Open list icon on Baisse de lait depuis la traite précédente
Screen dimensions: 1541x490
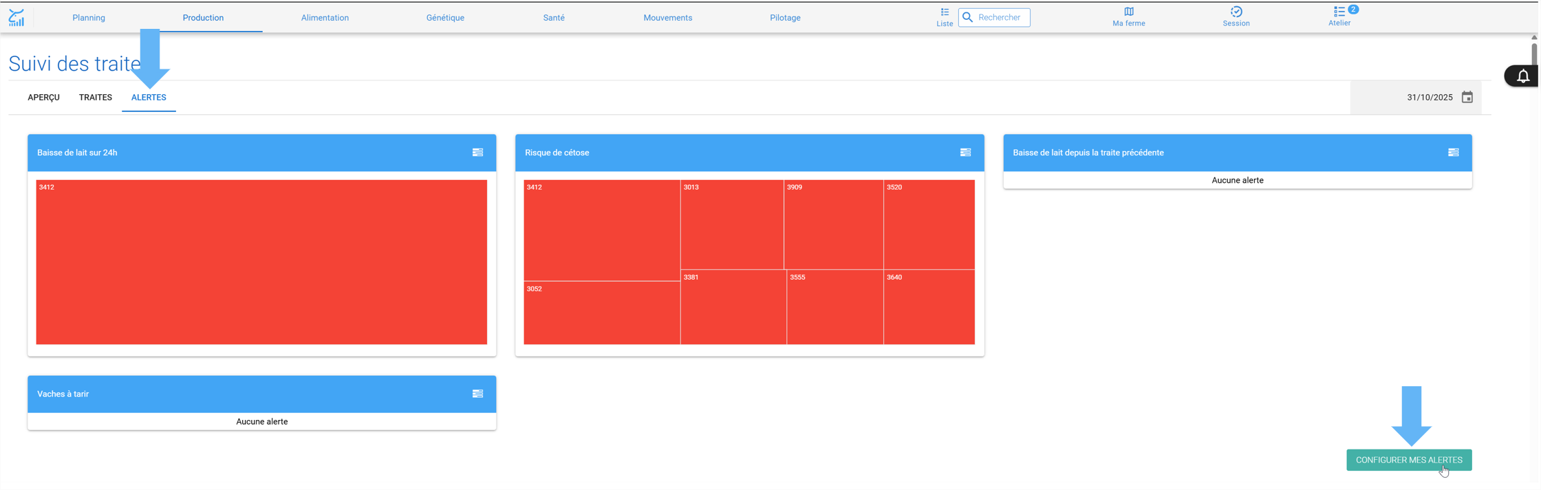(1453, 153)
